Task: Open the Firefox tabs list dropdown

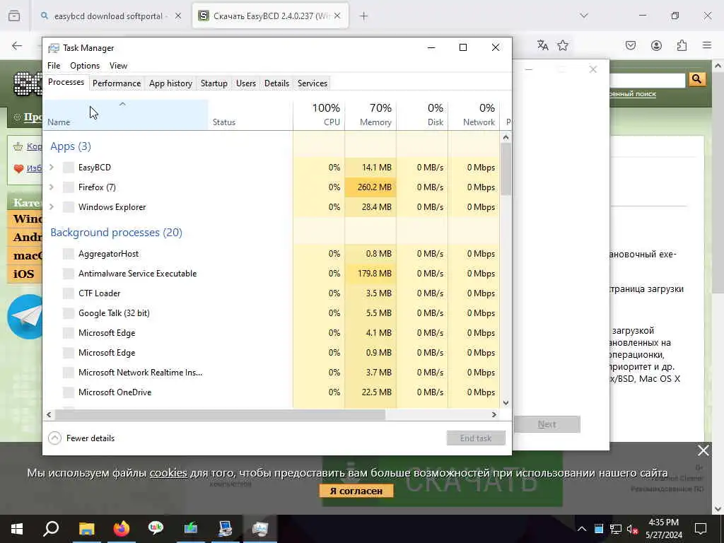Action: [x=584, y=16]
